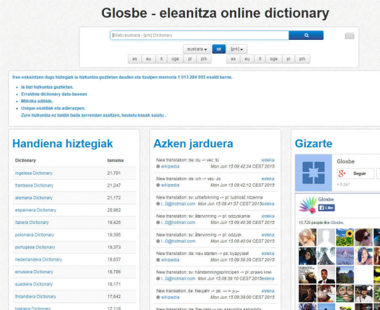Click the Facebook Like button
Image resolution: width=380 pixels, height=310 pixels.
(x=327, y=208)
